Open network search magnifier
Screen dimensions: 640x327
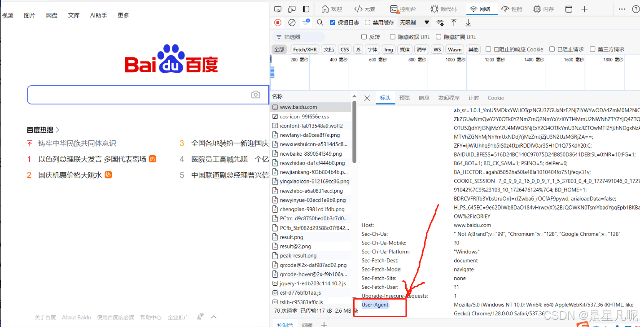tap(320, 22)
